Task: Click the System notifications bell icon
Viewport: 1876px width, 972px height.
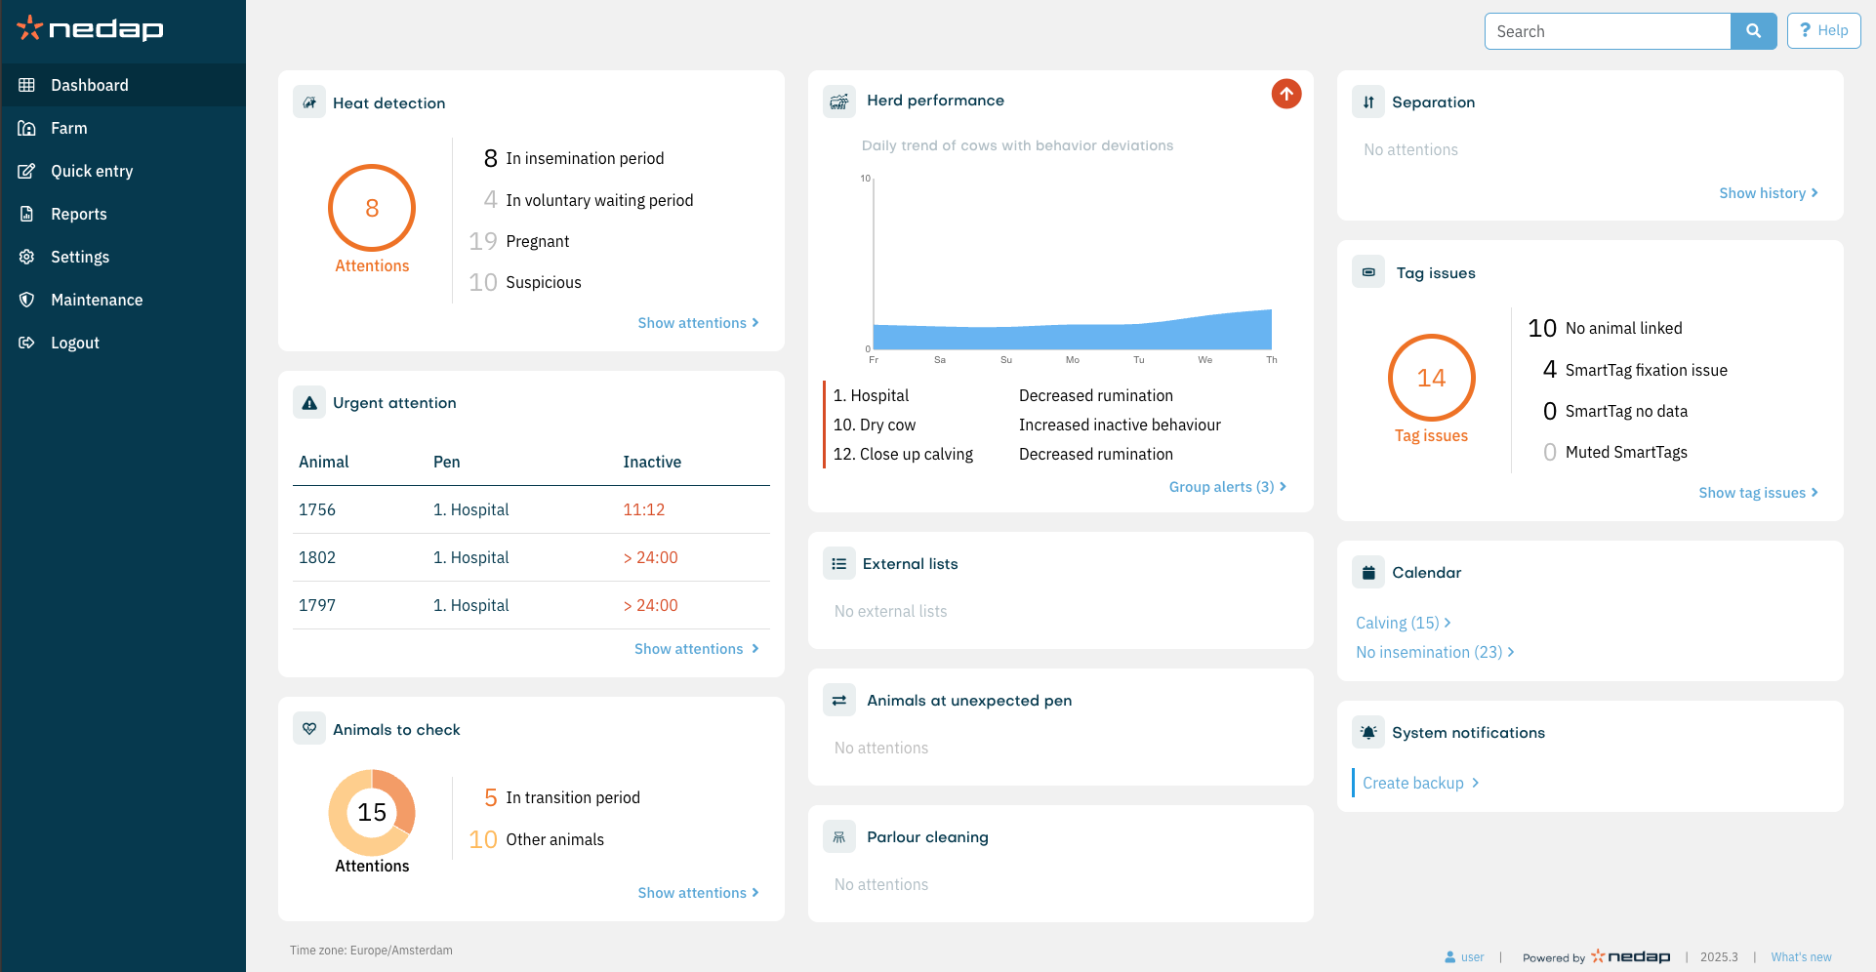Action: (x=1368, y=733)
